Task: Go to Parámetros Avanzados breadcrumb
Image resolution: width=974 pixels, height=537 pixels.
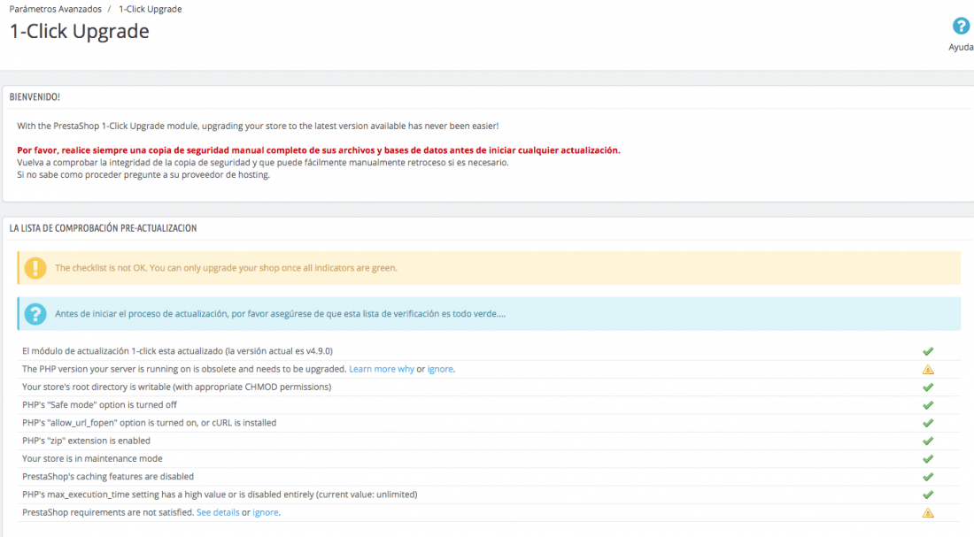Action: [x=55, y=10]
